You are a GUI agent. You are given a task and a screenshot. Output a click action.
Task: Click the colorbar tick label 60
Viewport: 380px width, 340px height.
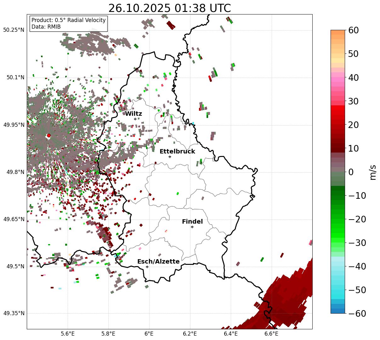point(353,30)
